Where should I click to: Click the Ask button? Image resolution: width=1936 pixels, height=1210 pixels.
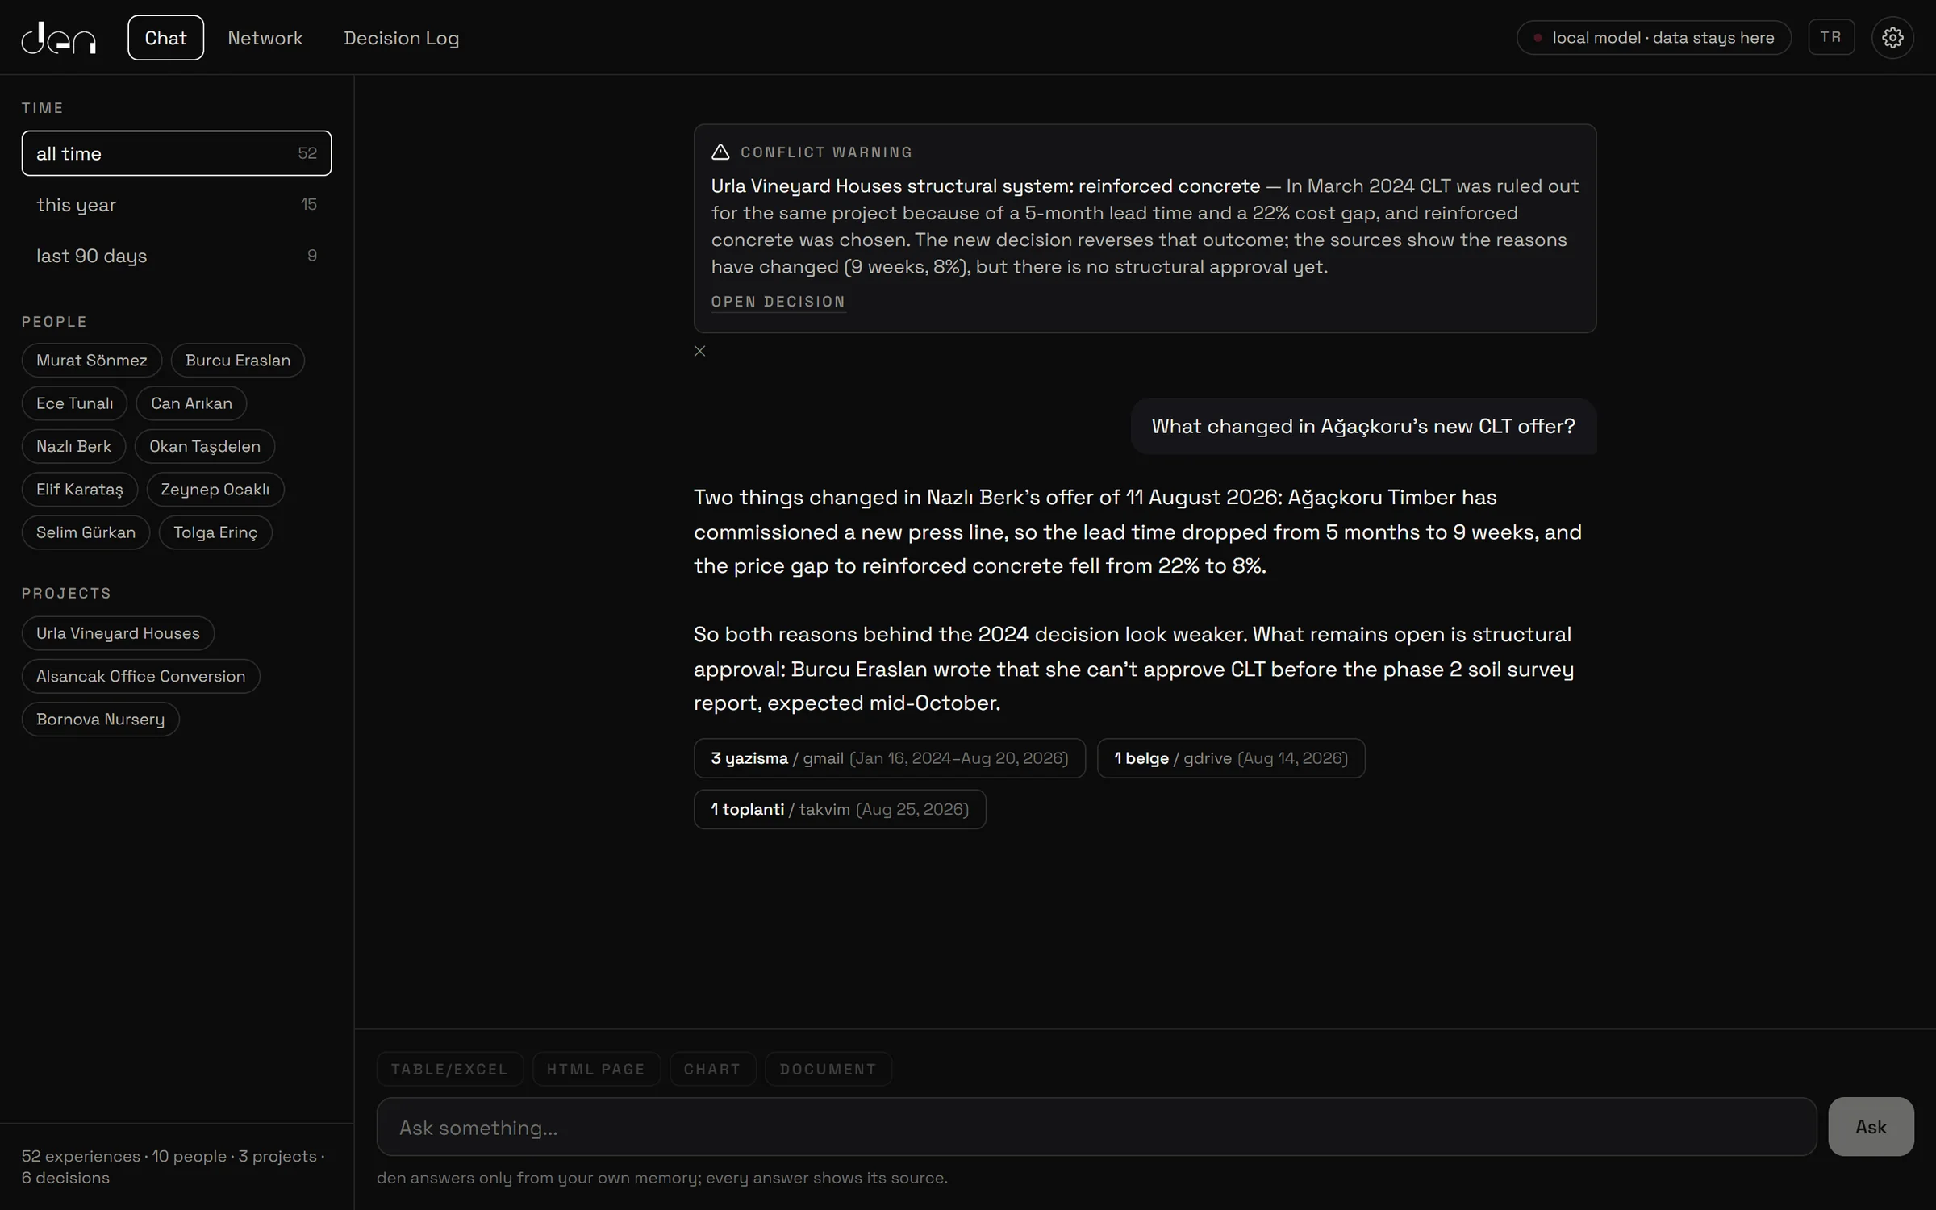[1871, 1127]
